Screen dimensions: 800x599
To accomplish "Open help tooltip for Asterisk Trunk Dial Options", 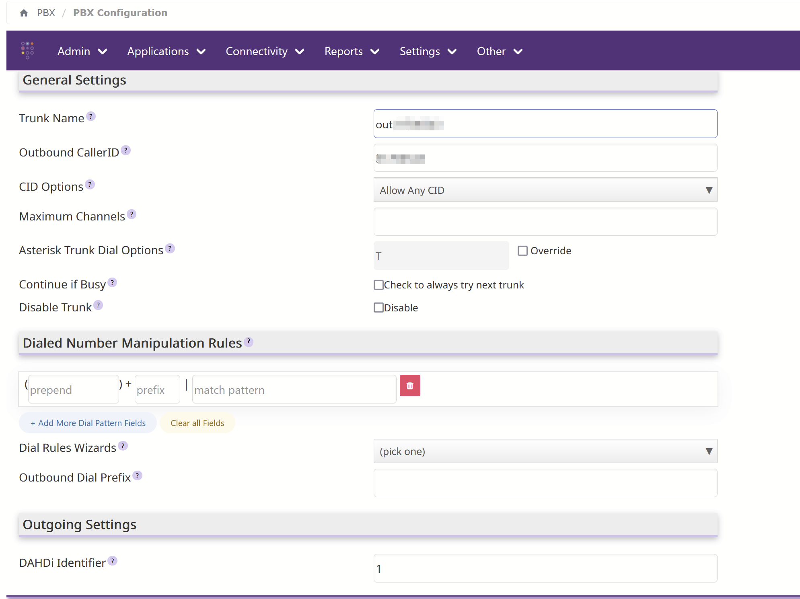I will tap(170, 248).
